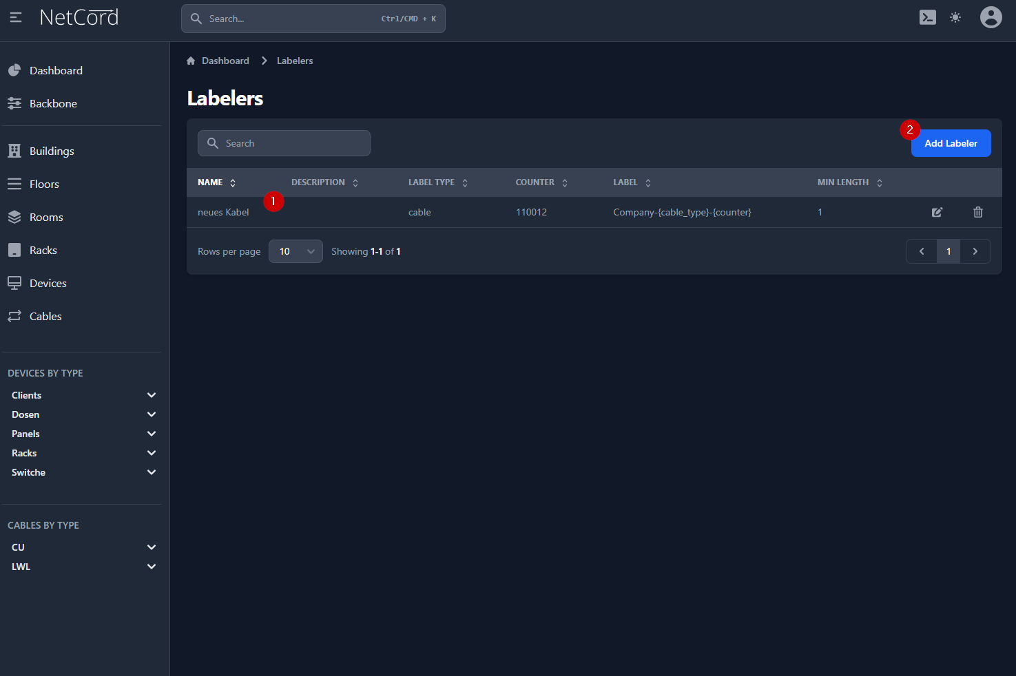Click Labelers breadcrumb link

(295, 61)
